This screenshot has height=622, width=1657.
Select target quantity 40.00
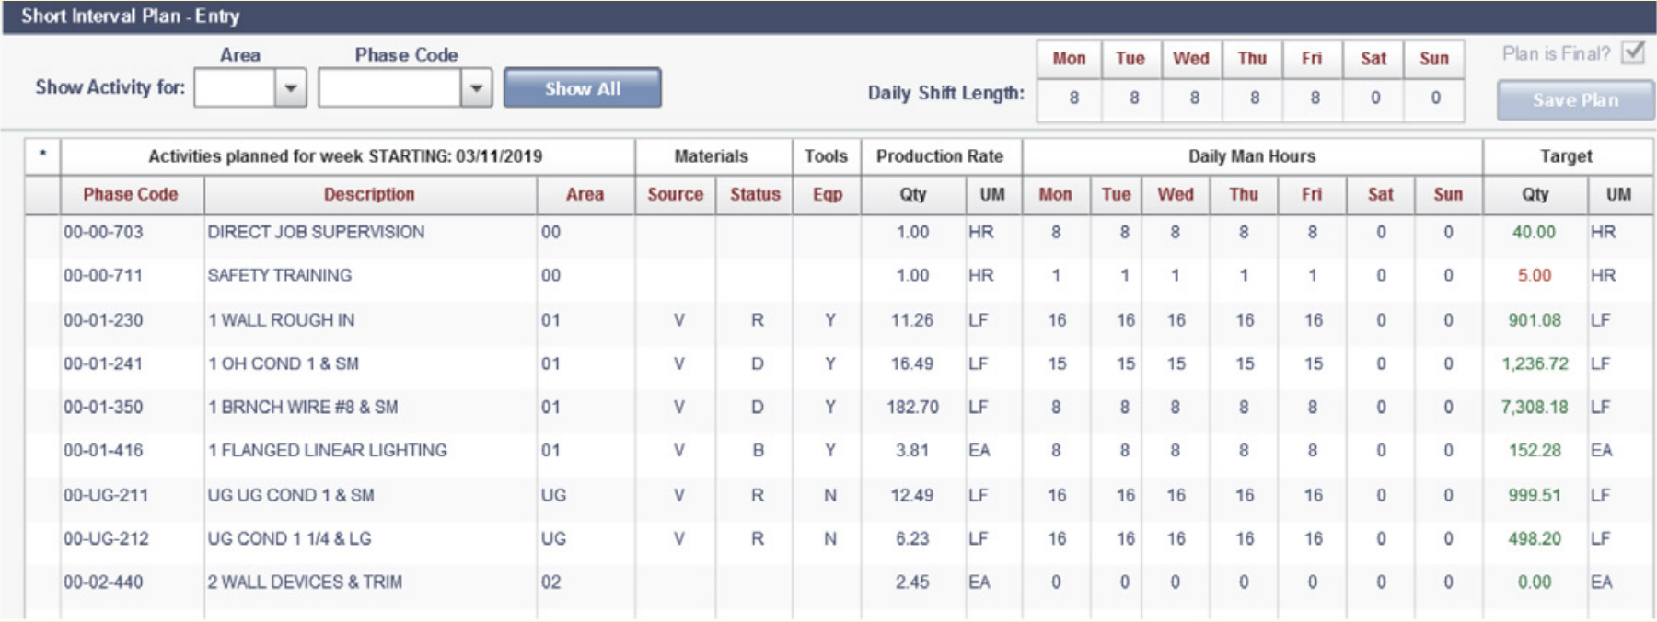pos(1534,233)
